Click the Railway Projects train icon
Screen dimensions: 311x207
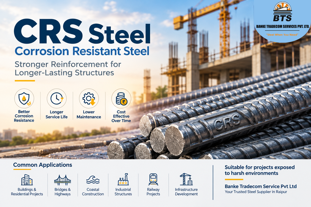click(x=153, y=179)
